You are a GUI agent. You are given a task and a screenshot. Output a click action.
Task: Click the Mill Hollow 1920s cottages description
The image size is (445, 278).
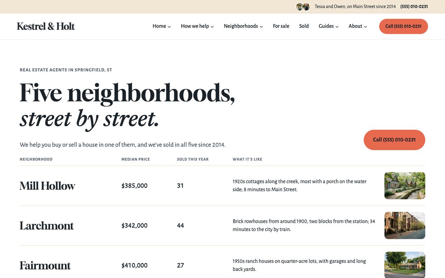click(300, 185)
